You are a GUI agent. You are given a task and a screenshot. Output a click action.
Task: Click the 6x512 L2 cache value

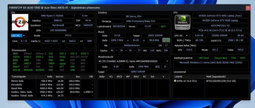72,41
